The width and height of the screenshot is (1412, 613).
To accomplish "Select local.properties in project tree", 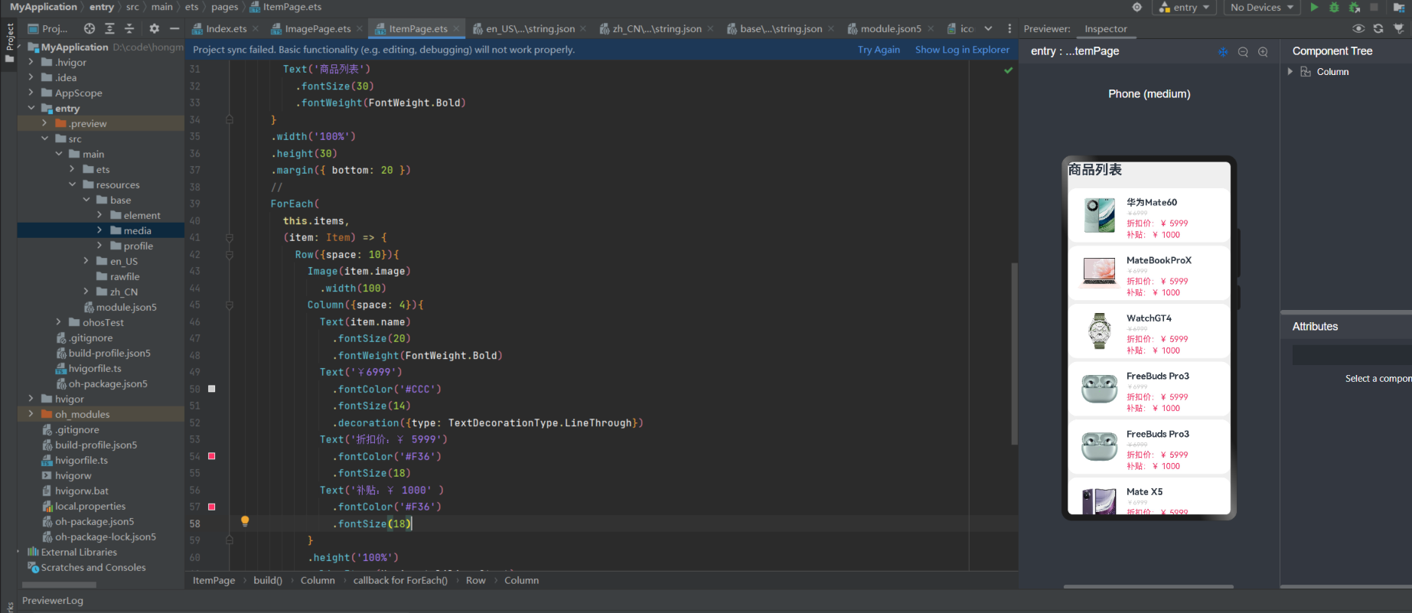I will (x=90, y=506).
